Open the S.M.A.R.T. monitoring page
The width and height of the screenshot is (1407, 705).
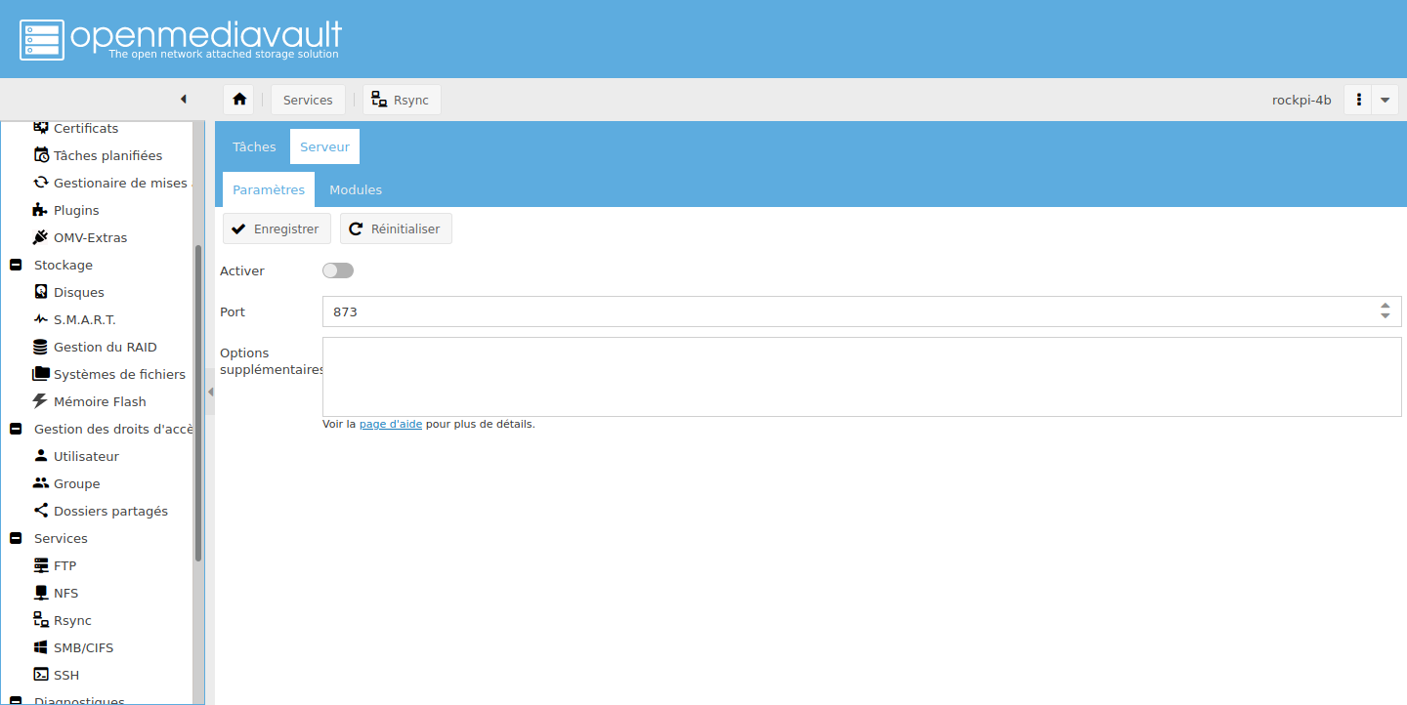click(84, 319)
